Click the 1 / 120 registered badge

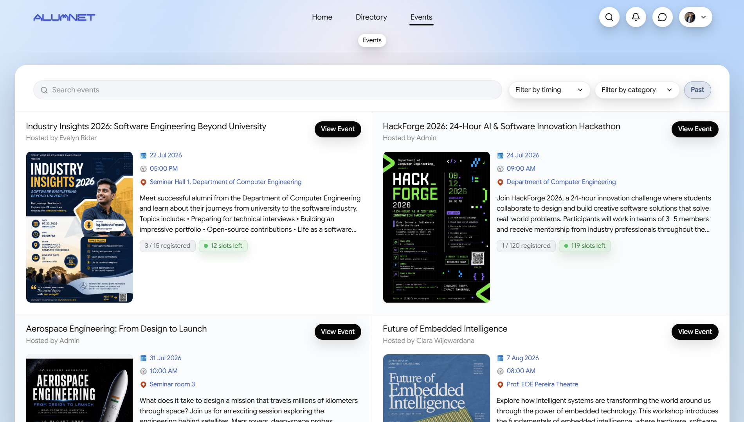coord(526,246)
